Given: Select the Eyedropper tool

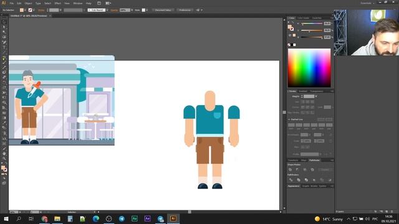Looking at the screenshot, I should click(4, 123).
